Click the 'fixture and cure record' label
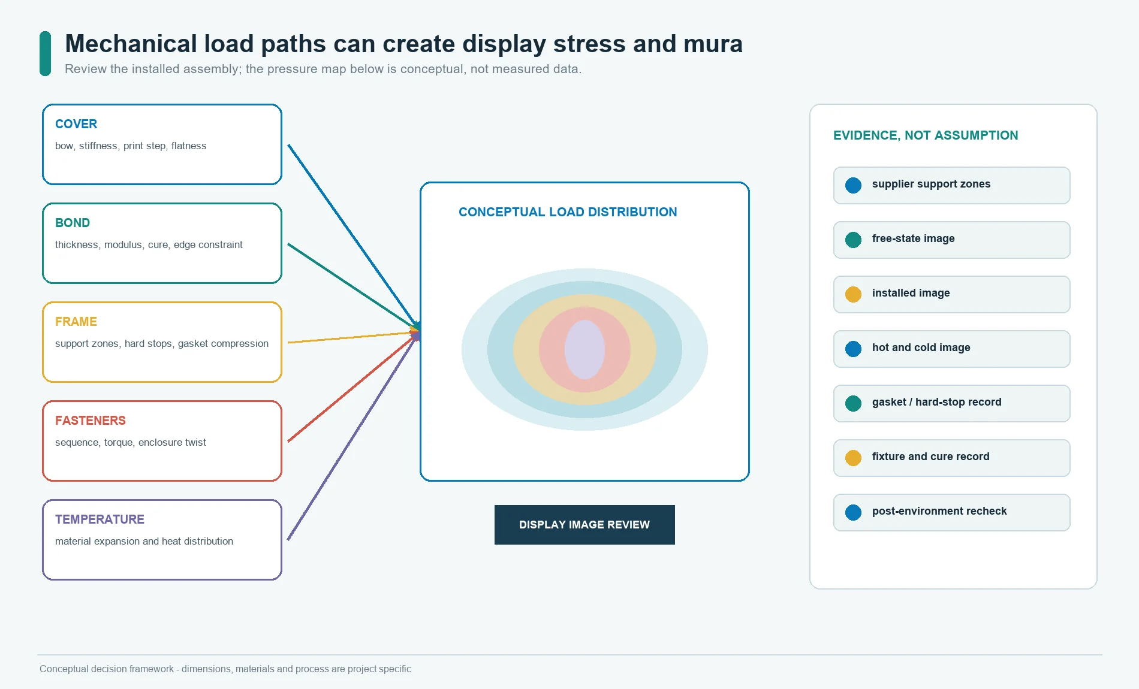The image size is (1139, 689). point(930,457)
